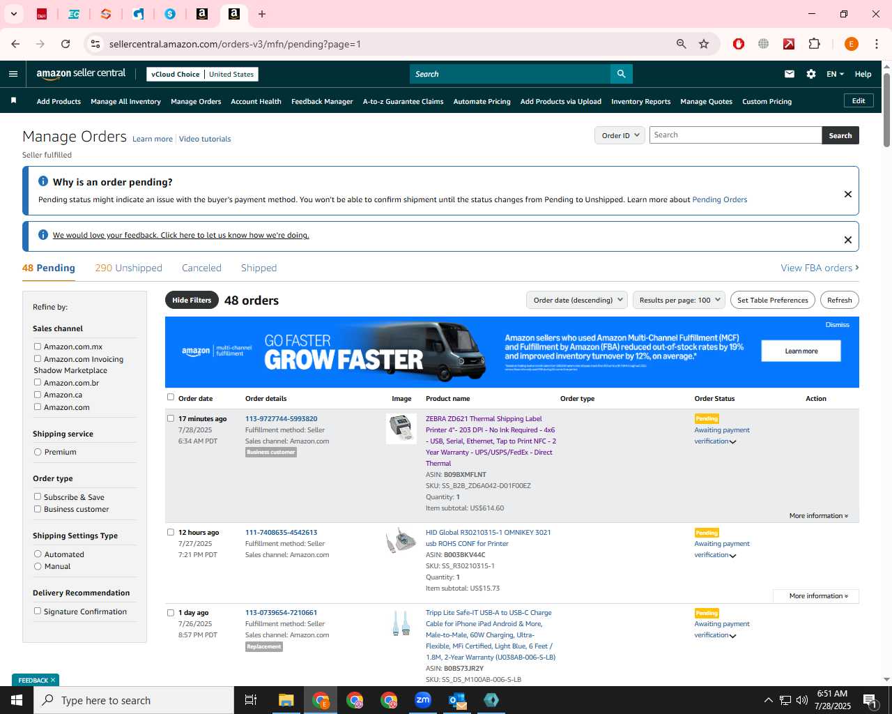Click the Refresh orders button
892x714 pixels.
pyautogui.click(x=840, y=300)
